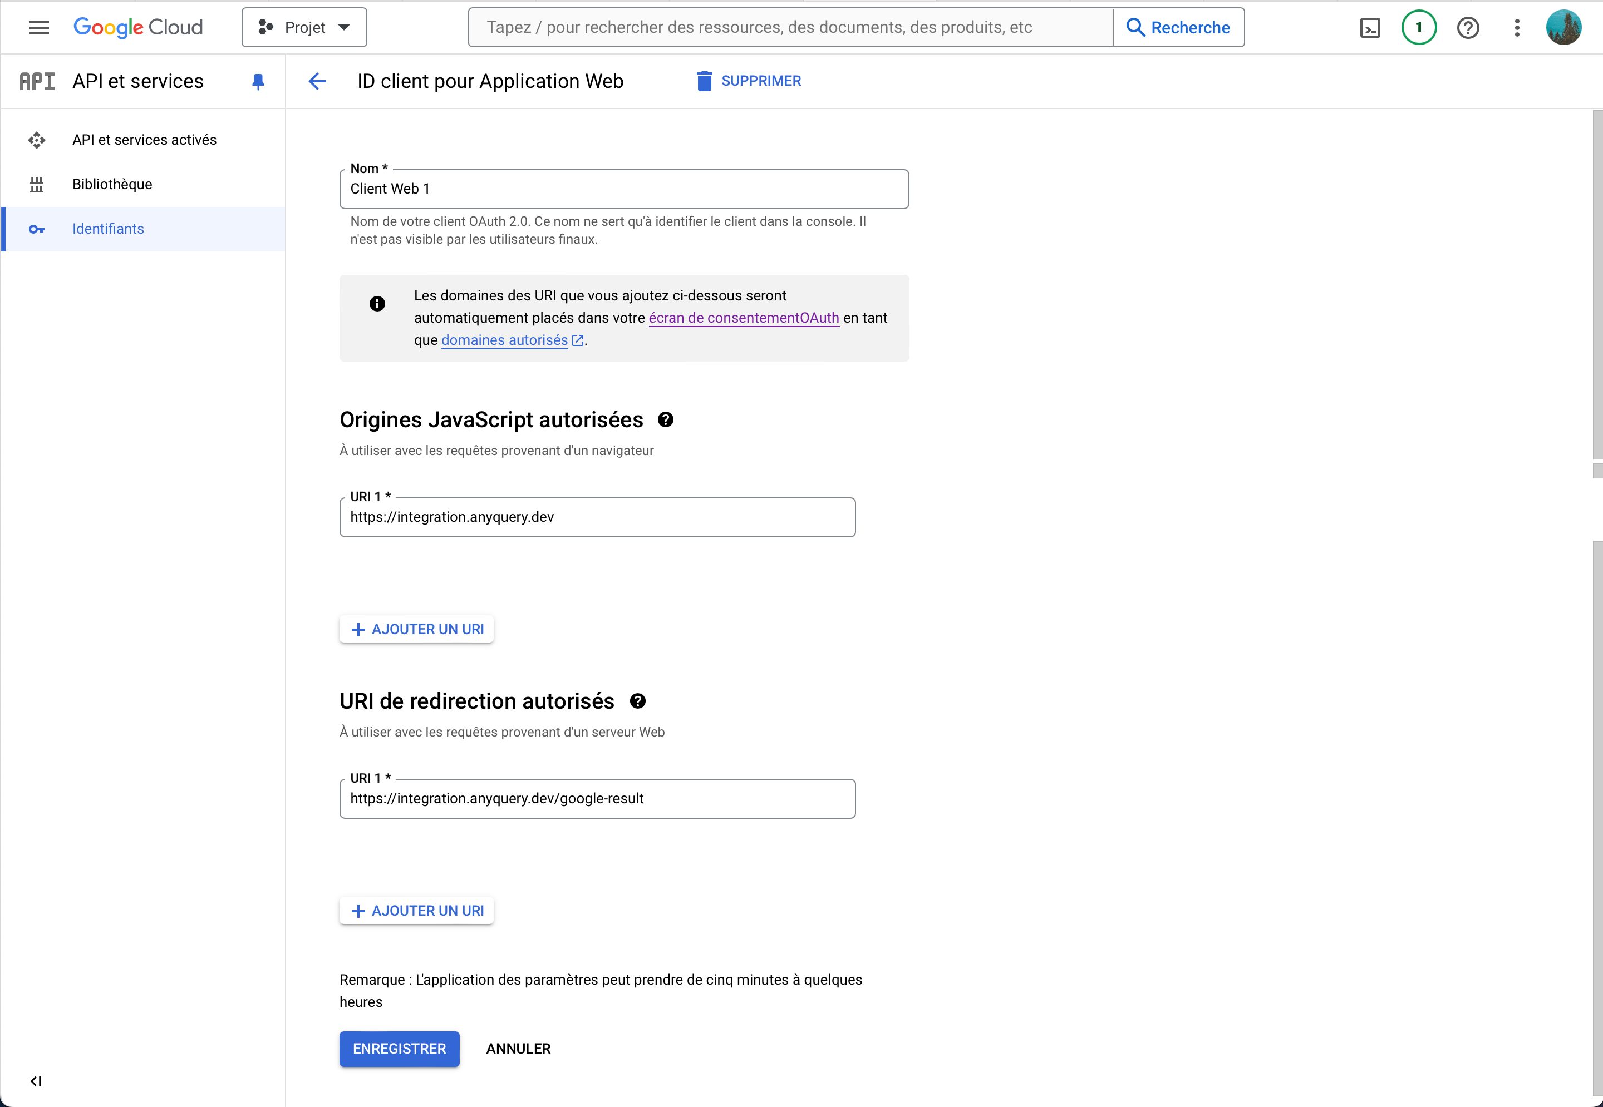1603x1107 pixels.
Task: Click the redirect URI 1 field
Action: click(597, 798)
